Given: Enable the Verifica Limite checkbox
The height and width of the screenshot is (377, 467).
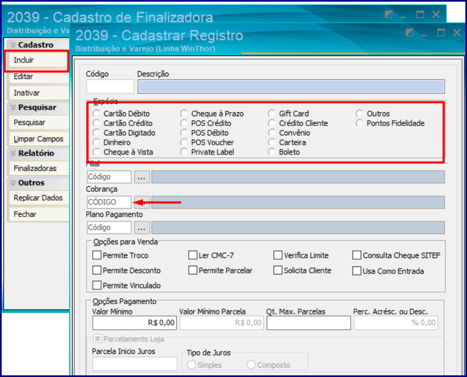Looking at the screenshot, I should (x=278, y=255).
